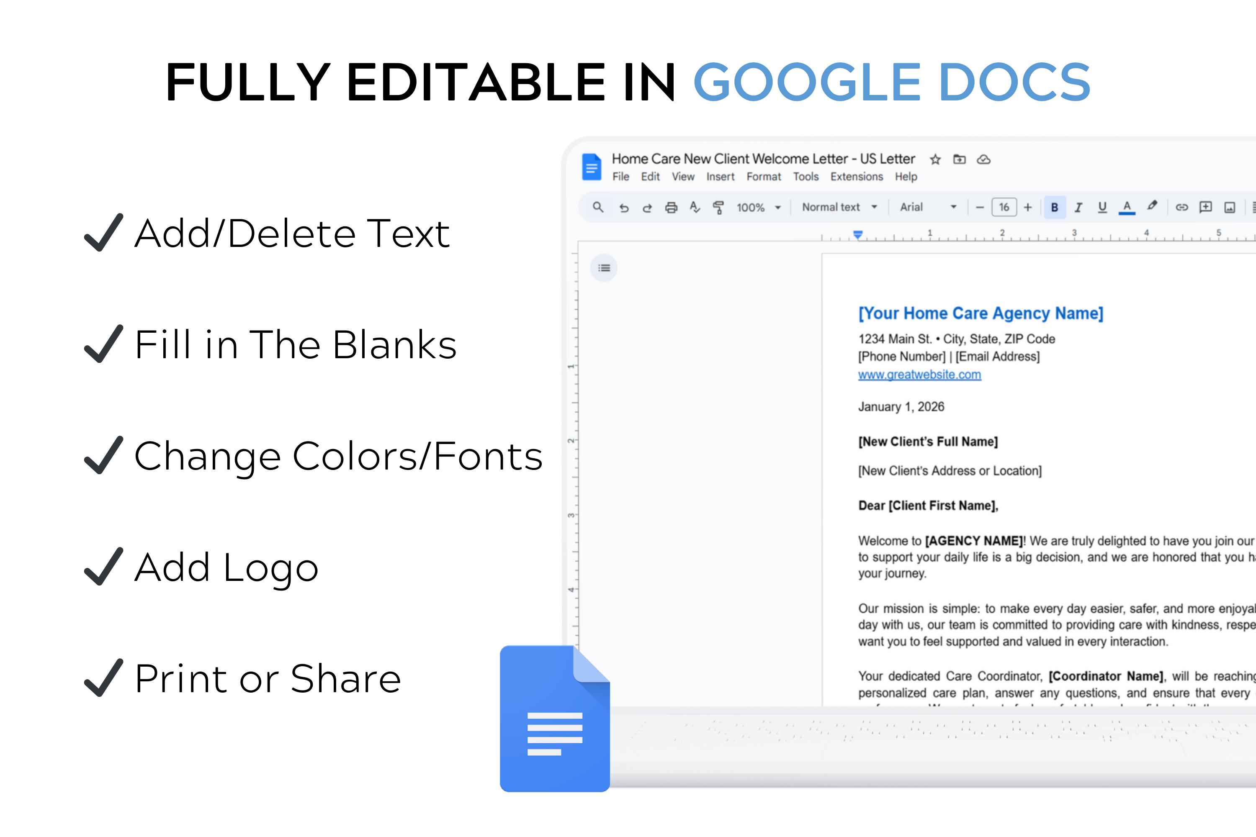The height and width of the screenshot is (837, 1256).
Task: Star the document title
Action: pyautogui.click(x=935, y=159)
